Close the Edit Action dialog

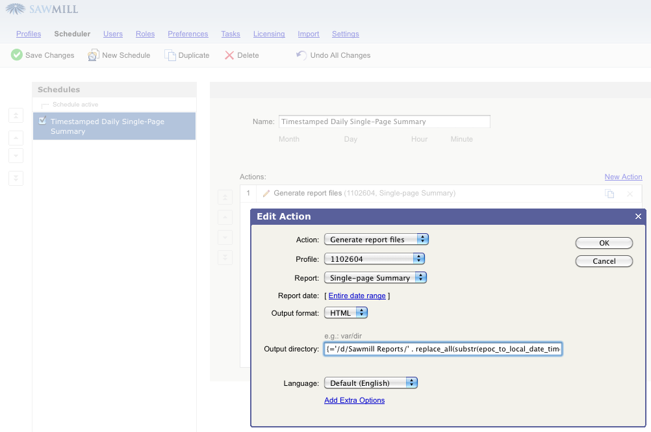pos(638,216)
